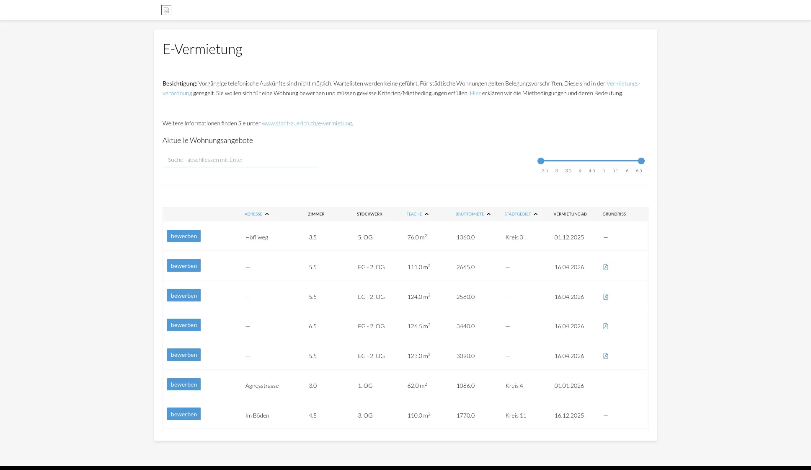
Task: Open floor plan PDF for 111.0 m² apartment
Action: (x=605, y=267)
